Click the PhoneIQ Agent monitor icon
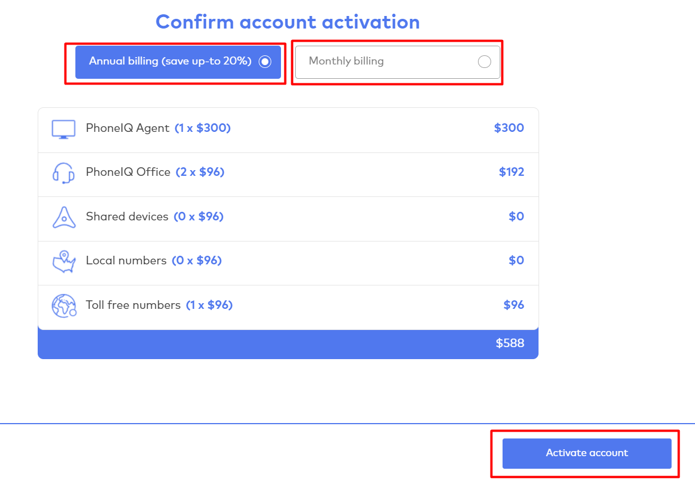The height and width of the screenshot is (487, 695). 63,129
